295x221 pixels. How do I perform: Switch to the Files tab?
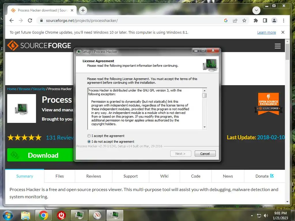click(x=60, y=176)
